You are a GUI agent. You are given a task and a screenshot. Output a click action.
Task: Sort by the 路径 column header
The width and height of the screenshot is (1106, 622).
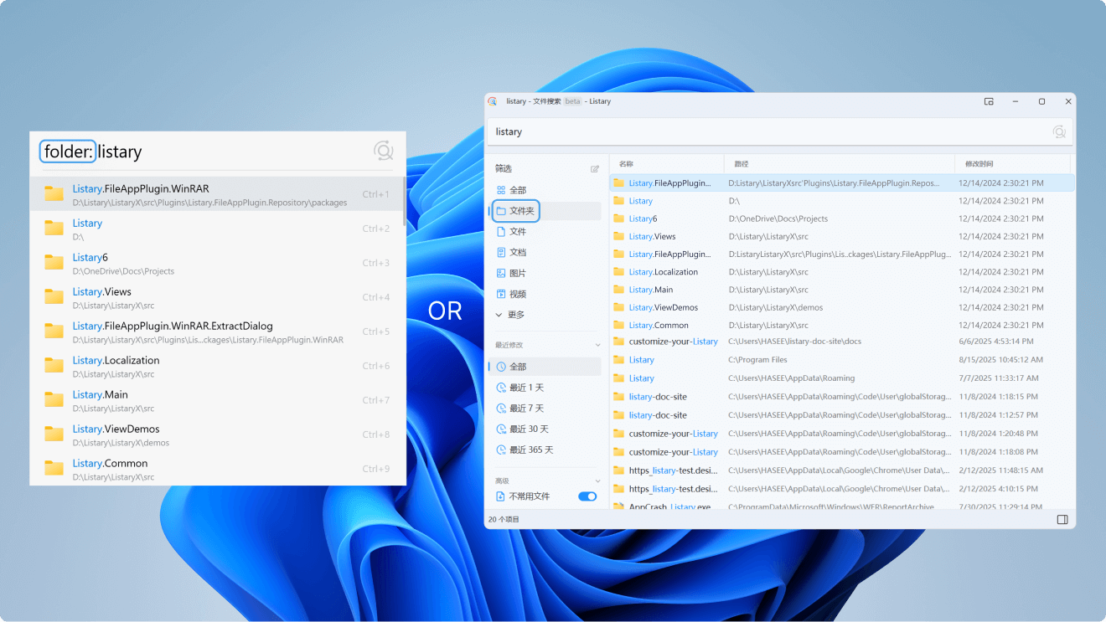pyautogui.click(x=840, y=164)
